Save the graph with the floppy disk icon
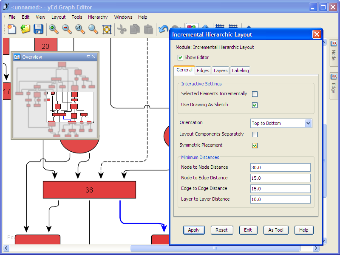Screen dimensions: 340x255 coord(38,29)
